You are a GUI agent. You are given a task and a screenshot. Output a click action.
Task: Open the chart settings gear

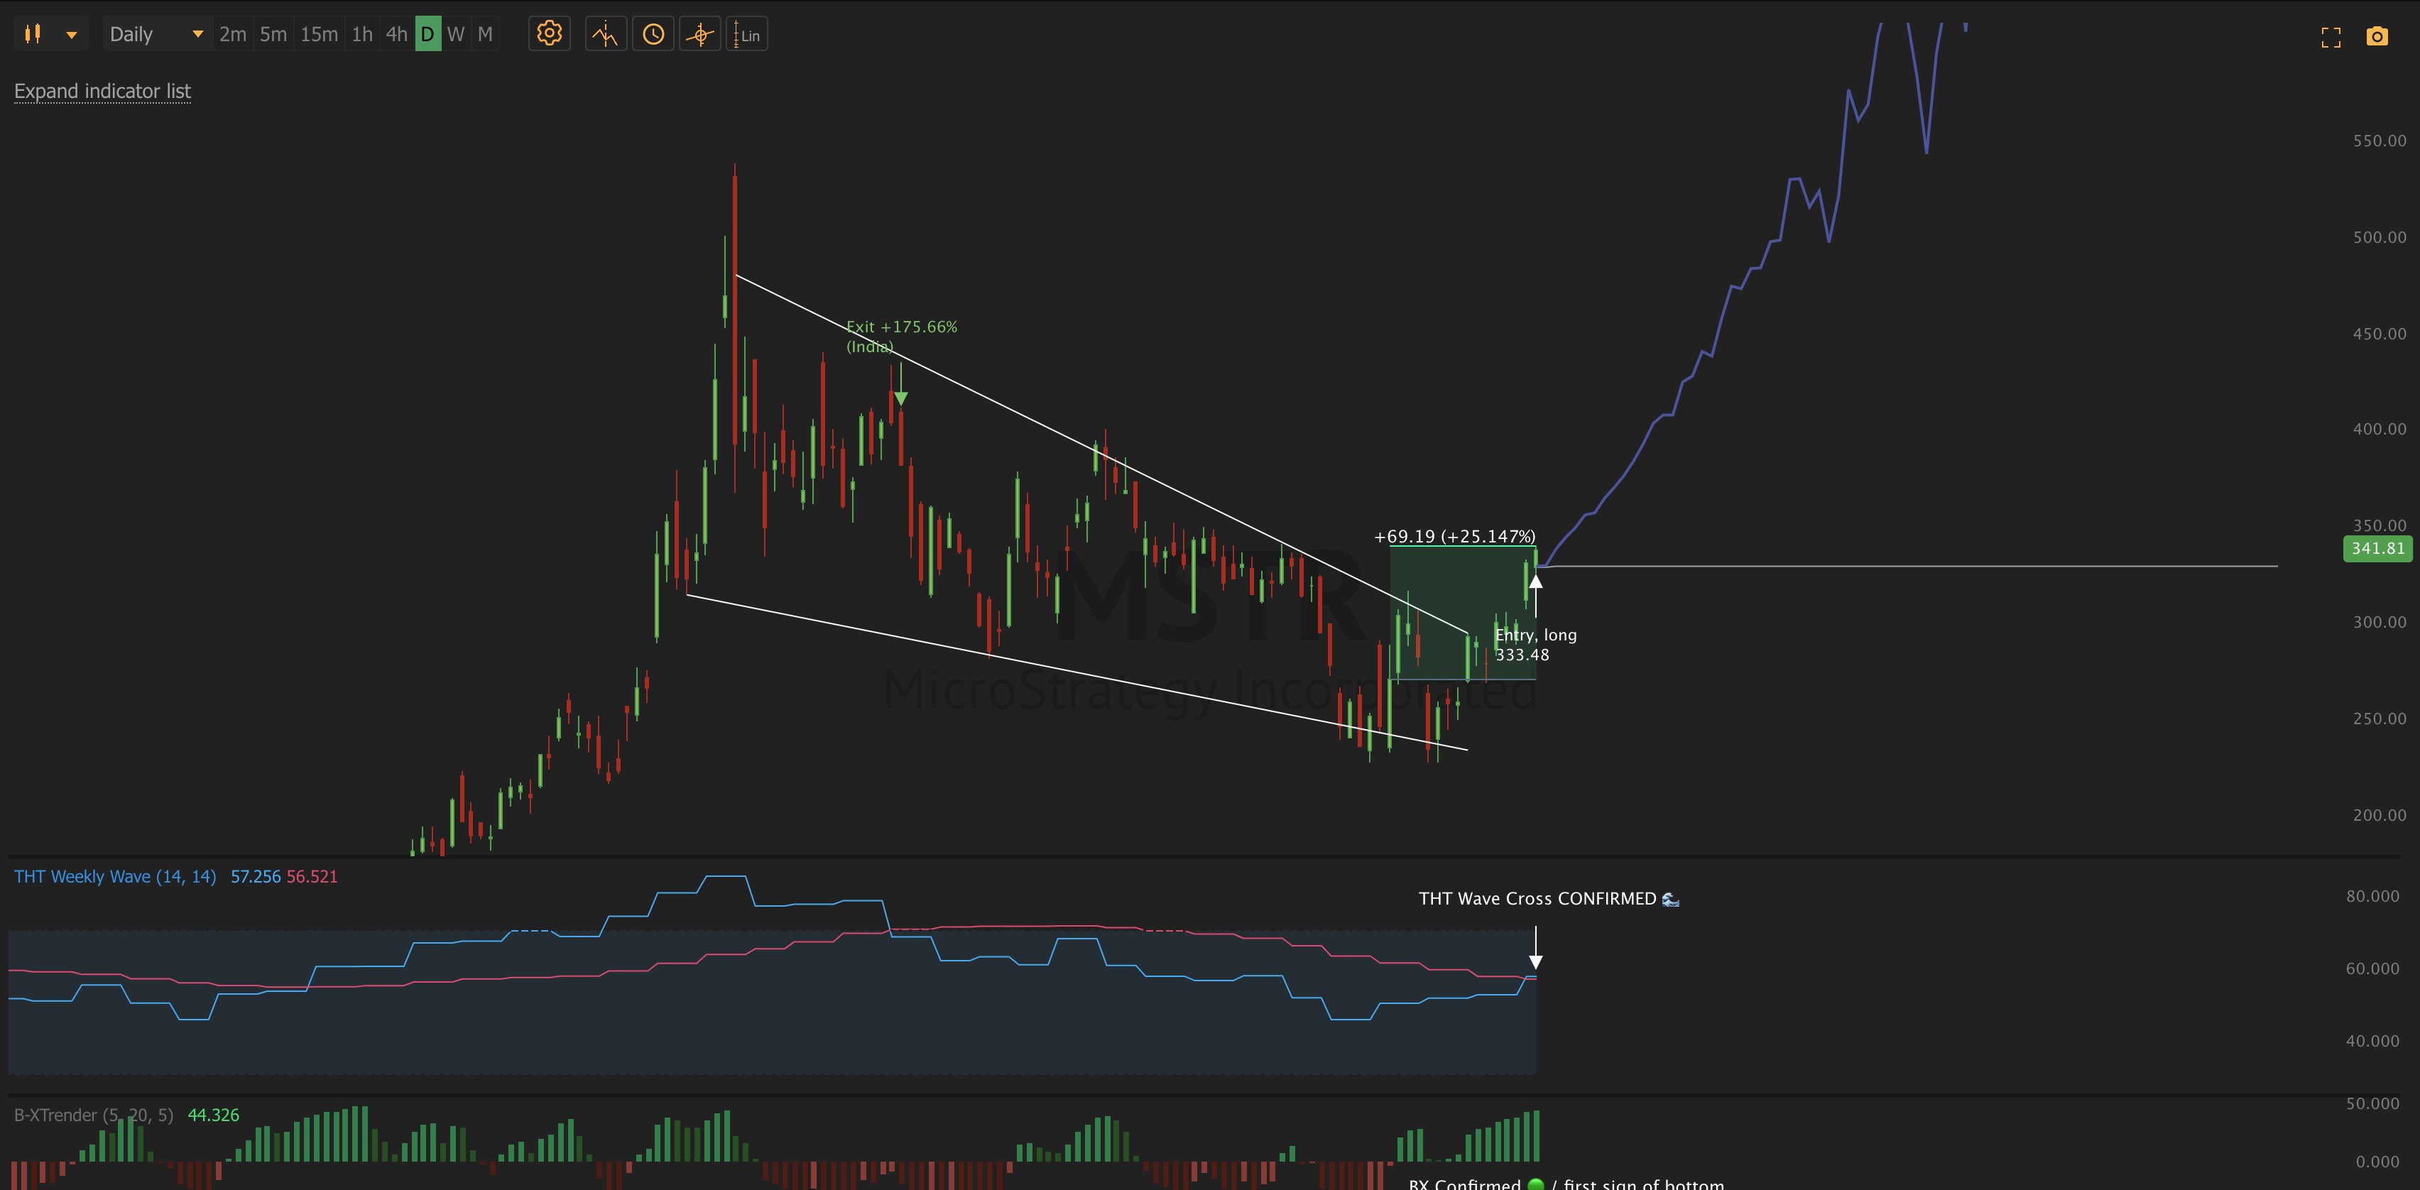(x=549, y=35)
